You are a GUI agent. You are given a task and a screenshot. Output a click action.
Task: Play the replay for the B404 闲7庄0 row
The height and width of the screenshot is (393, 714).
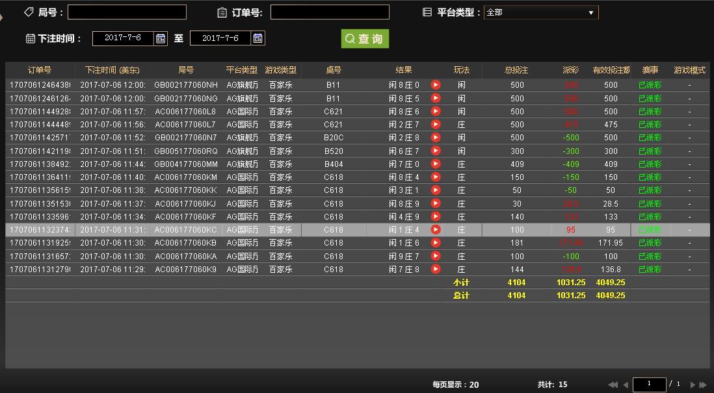tap(434, 164)
